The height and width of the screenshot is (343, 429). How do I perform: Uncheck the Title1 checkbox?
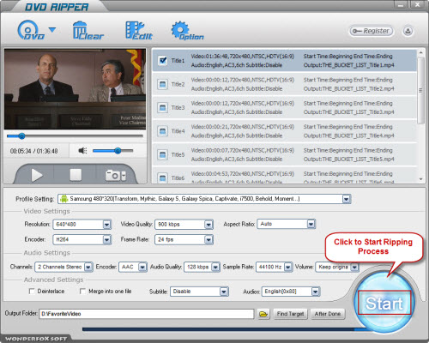pyautogui.click(x=163, y=61)
